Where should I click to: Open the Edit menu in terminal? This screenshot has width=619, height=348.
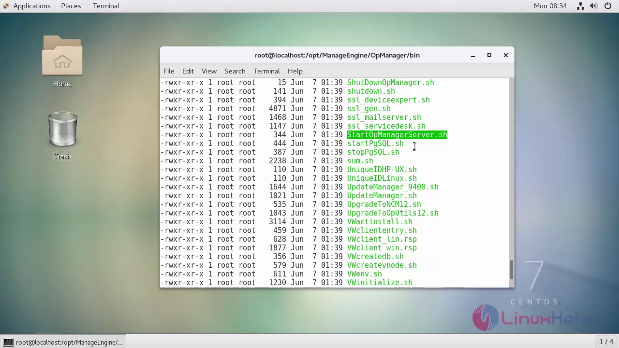coord(188,71)
